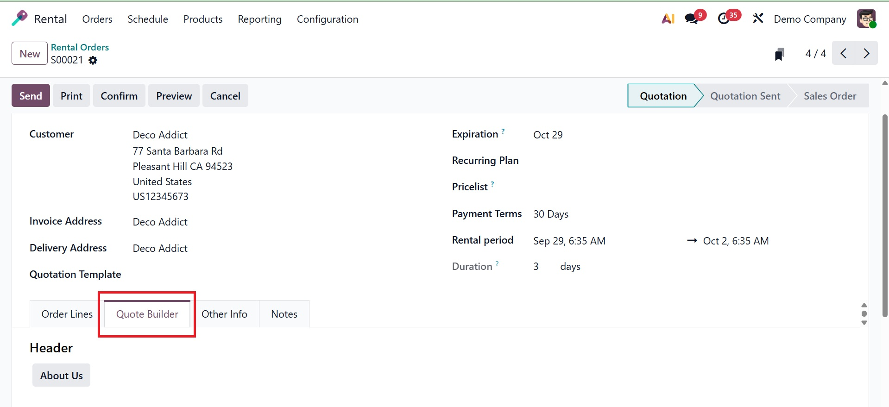Screen dimensions: 889x407
Task: Switch to the Order Lines tab
Action: point(67,314)
